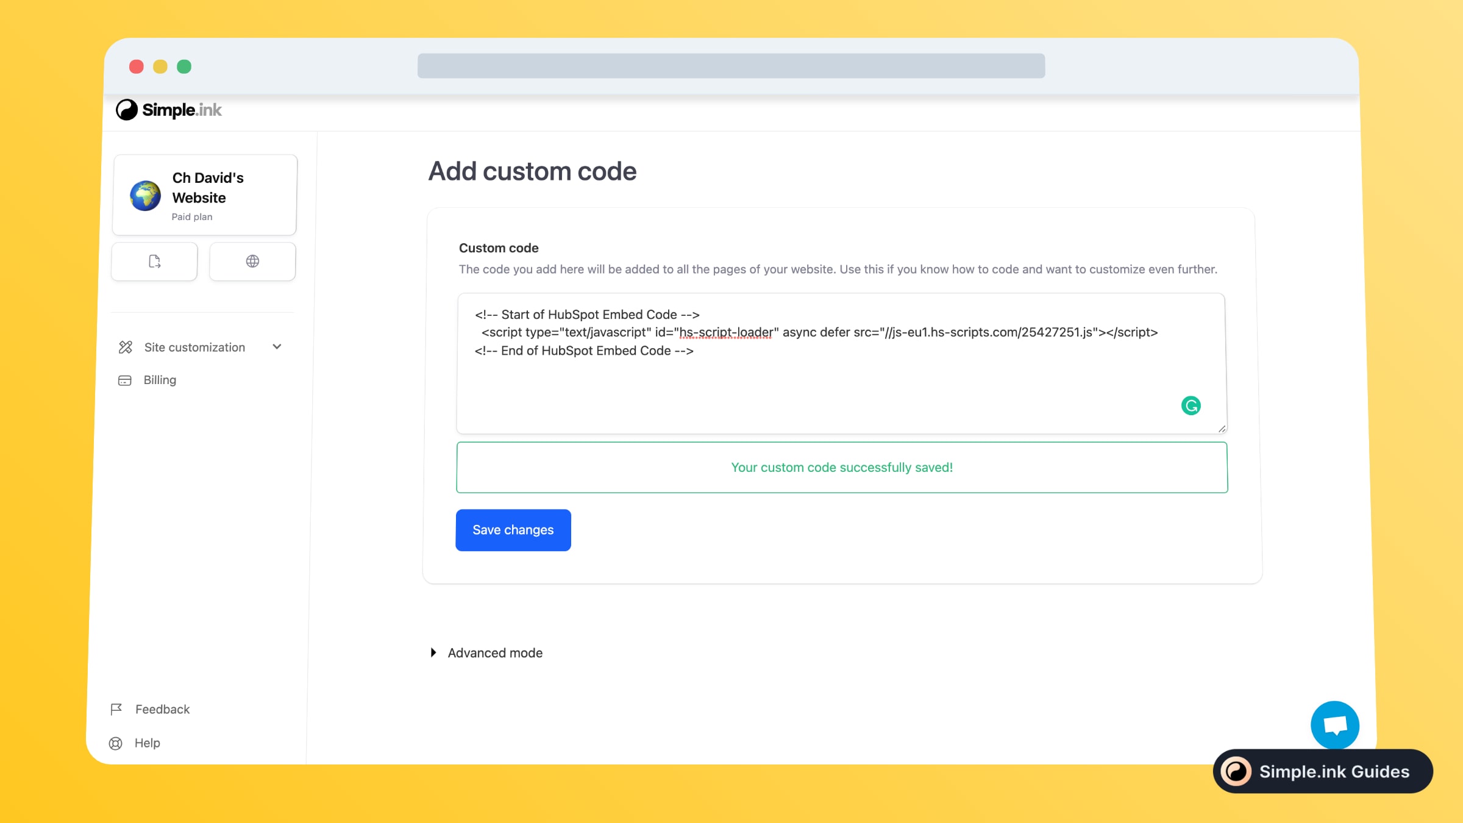Click the Simple.ink logo
The image size is (1463, 823).
point(169,110)
